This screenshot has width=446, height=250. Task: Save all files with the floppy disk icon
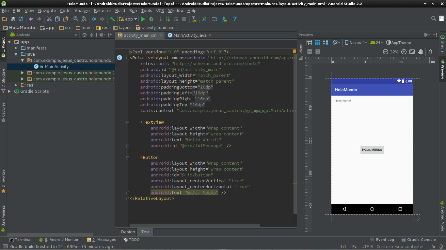coord(13,19)
